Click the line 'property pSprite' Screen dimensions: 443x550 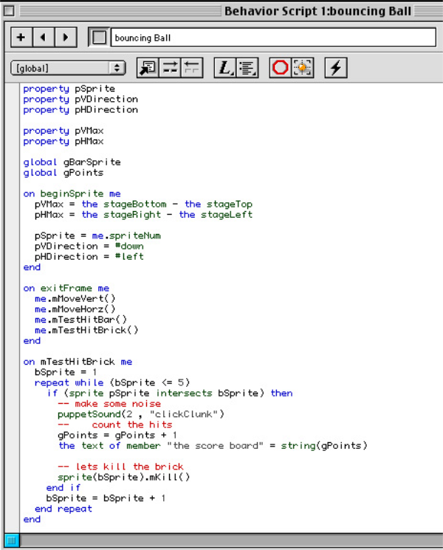point(69,89)
